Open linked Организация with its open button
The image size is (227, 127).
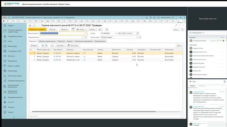140,37
